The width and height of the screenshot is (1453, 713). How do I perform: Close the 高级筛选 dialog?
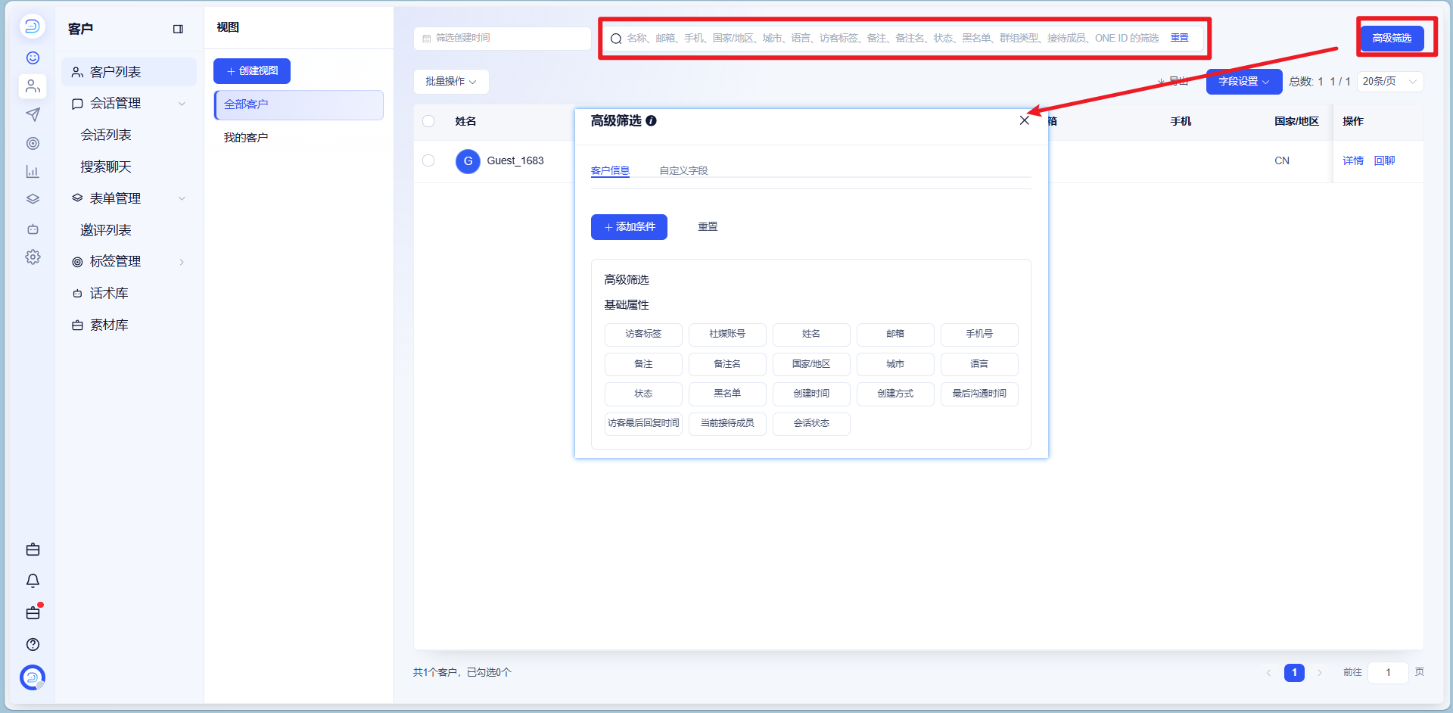click(1025, 120)
